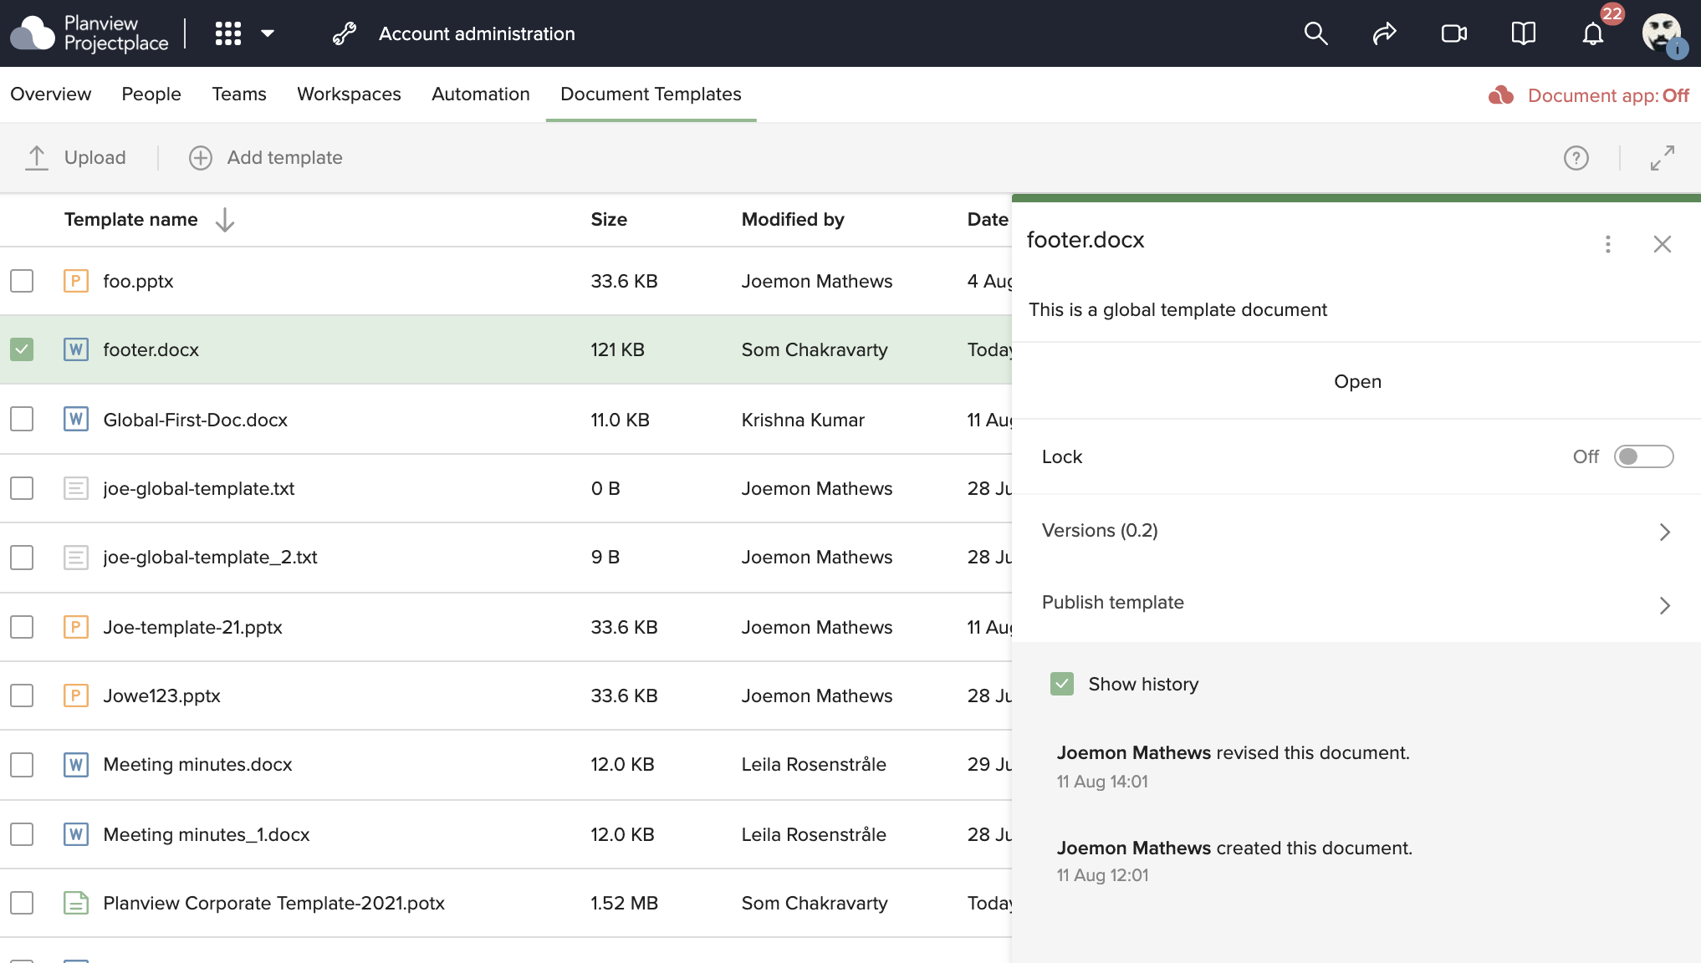This screenshot has width=1701, height=963.
Task: Check the Jowe123.pptx checkbox
Action: pos(22,695)
